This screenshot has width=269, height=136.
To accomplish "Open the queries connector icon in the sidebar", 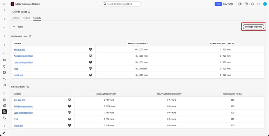I will [x=4, y=79].
